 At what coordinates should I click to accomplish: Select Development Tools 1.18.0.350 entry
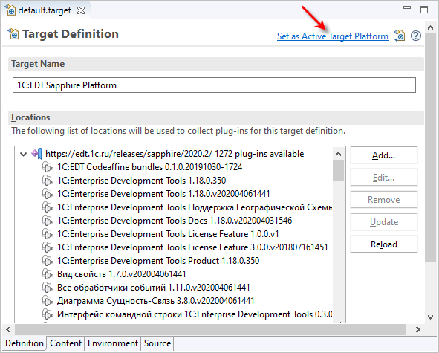pyautogui.click(x=141, y=181)
